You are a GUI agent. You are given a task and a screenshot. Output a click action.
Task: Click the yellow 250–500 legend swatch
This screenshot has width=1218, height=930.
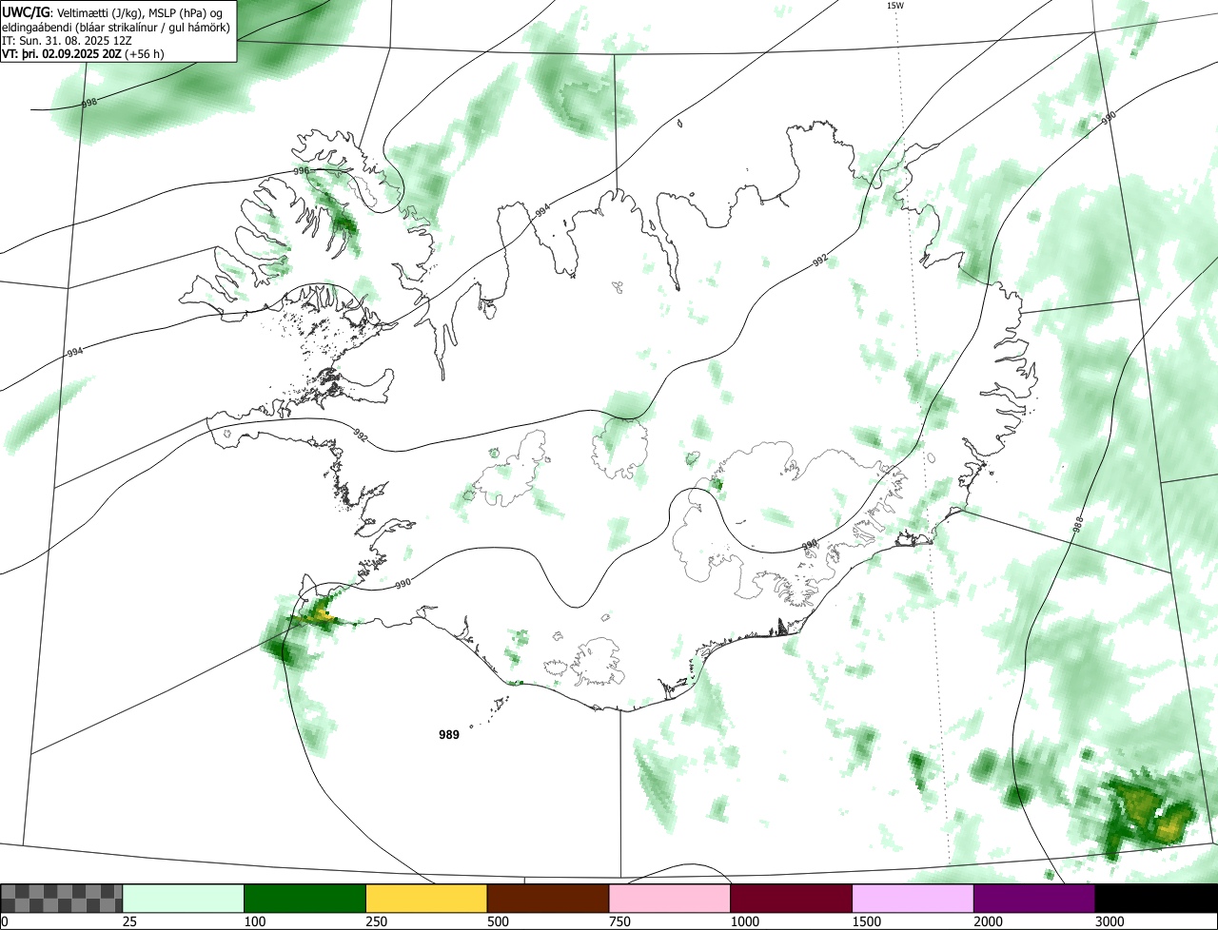pyautogui.click(x=426, y=899)
